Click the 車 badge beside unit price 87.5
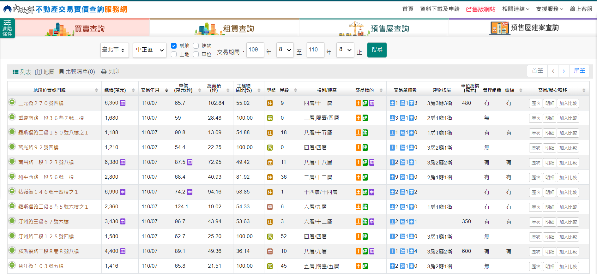The width and height of the screenshot is (597, 274). 190,162
